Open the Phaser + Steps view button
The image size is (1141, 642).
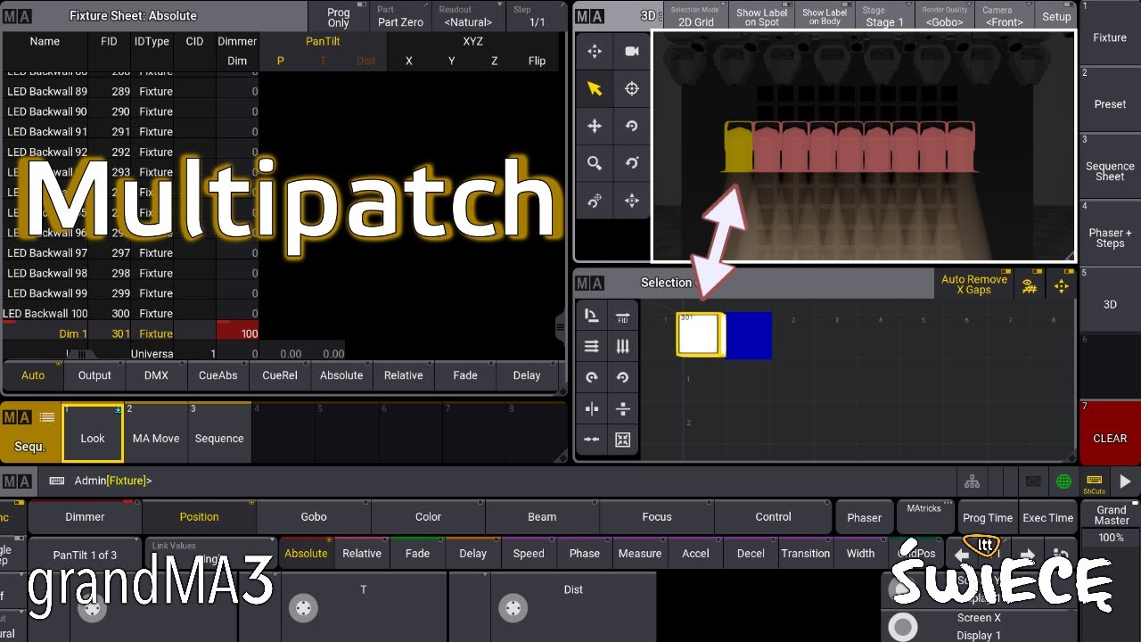click(x=1110, y=233)
